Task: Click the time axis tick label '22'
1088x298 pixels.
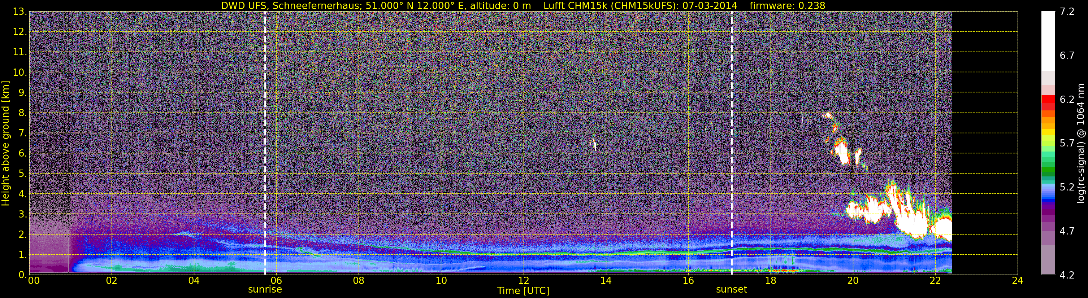Action: coord(935,280)
